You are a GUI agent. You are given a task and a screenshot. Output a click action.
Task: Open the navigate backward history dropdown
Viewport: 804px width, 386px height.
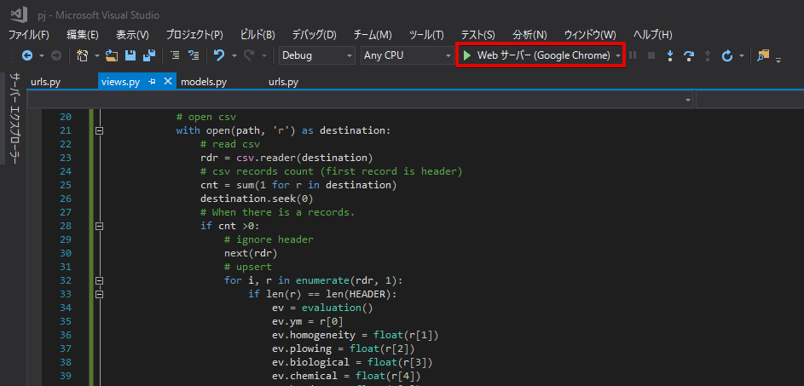[x=42, y=55]
